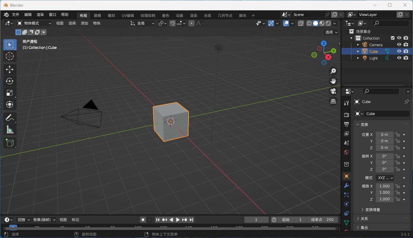Toggle proportional editing
Screen dimensions: 413x238
click(x=192, y=23)
